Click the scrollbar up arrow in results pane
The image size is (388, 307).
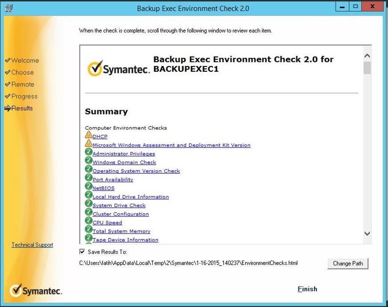point(367,56)
